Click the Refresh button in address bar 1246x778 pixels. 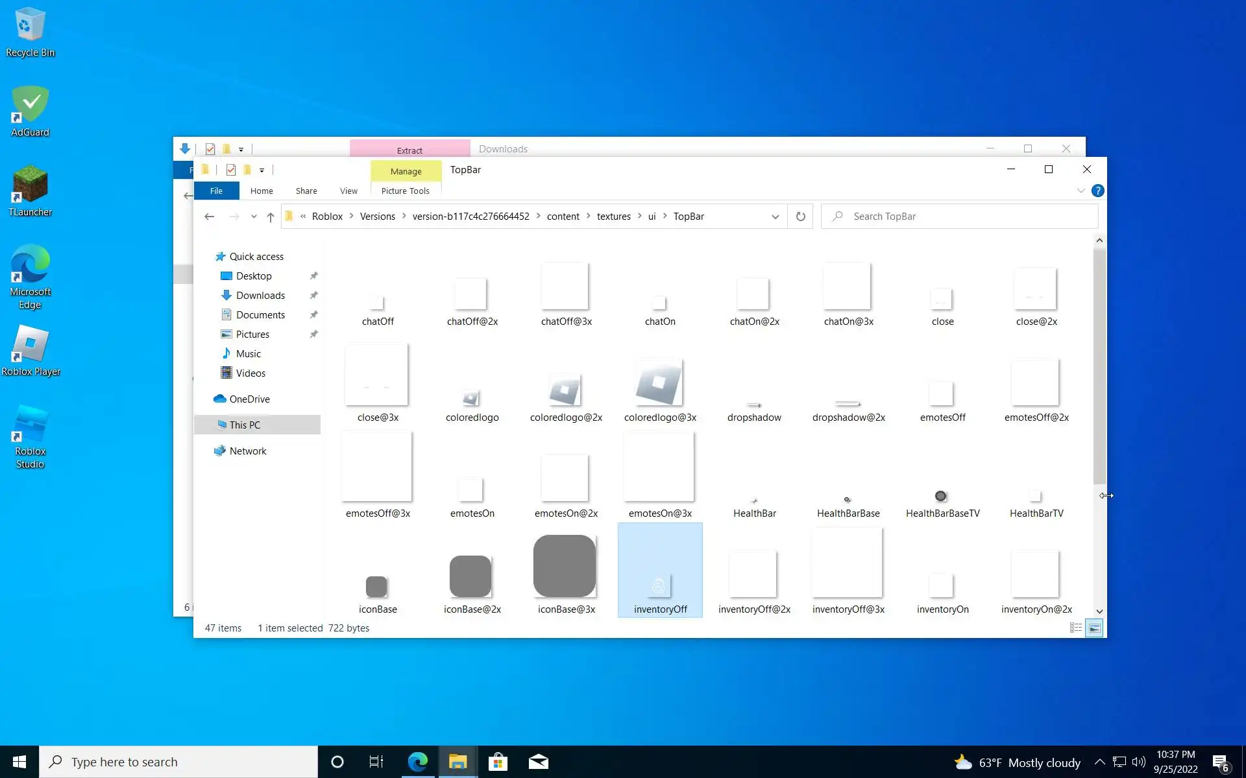800,217
